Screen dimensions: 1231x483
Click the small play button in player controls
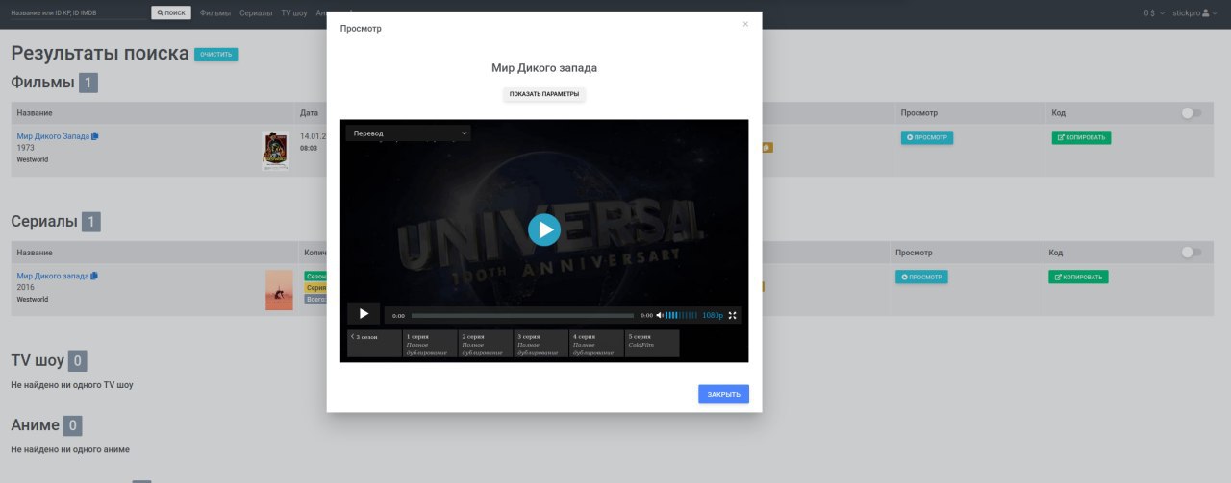pyautogui.click(x=364, y=313)
